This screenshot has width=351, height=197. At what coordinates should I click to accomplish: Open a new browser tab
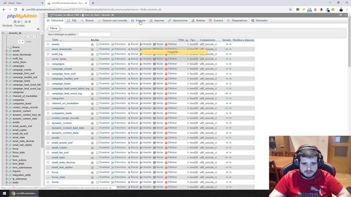tap(93, 3)
